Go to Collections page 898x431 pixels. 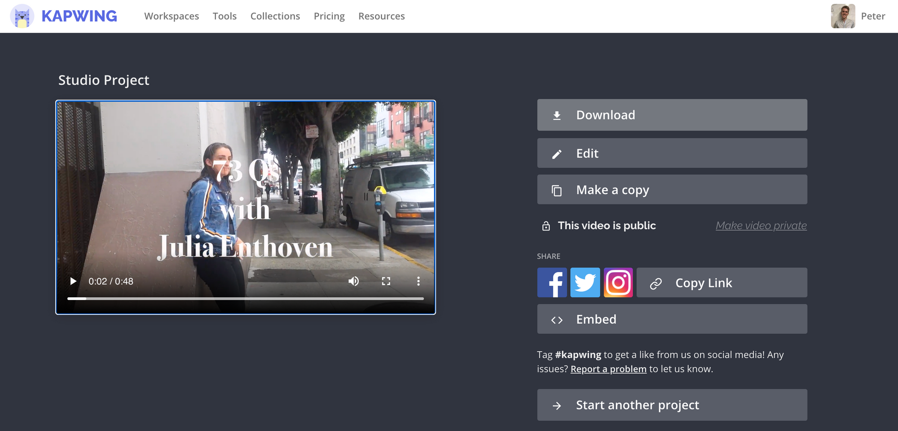[275, 16]
